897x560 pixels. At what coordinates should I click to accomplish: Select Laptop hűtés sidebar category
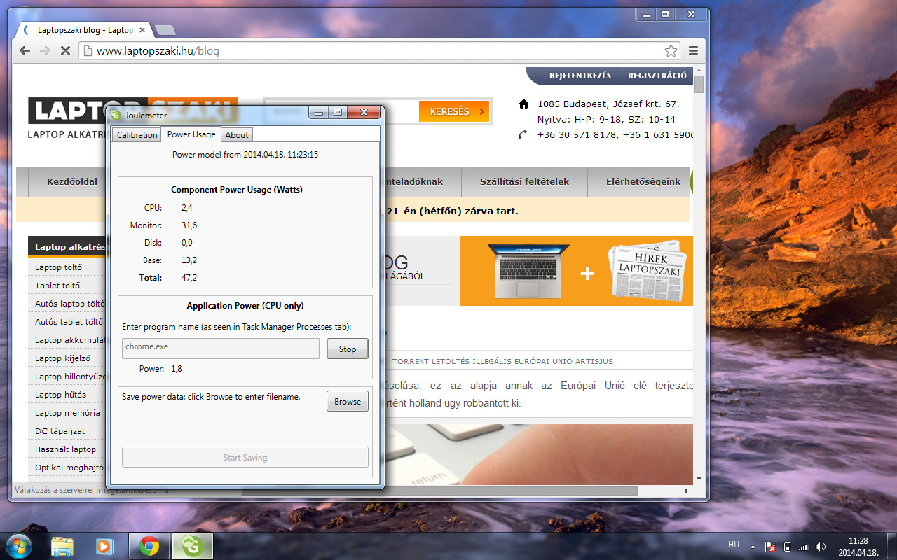pyautogui.click(x=61, y=395)
